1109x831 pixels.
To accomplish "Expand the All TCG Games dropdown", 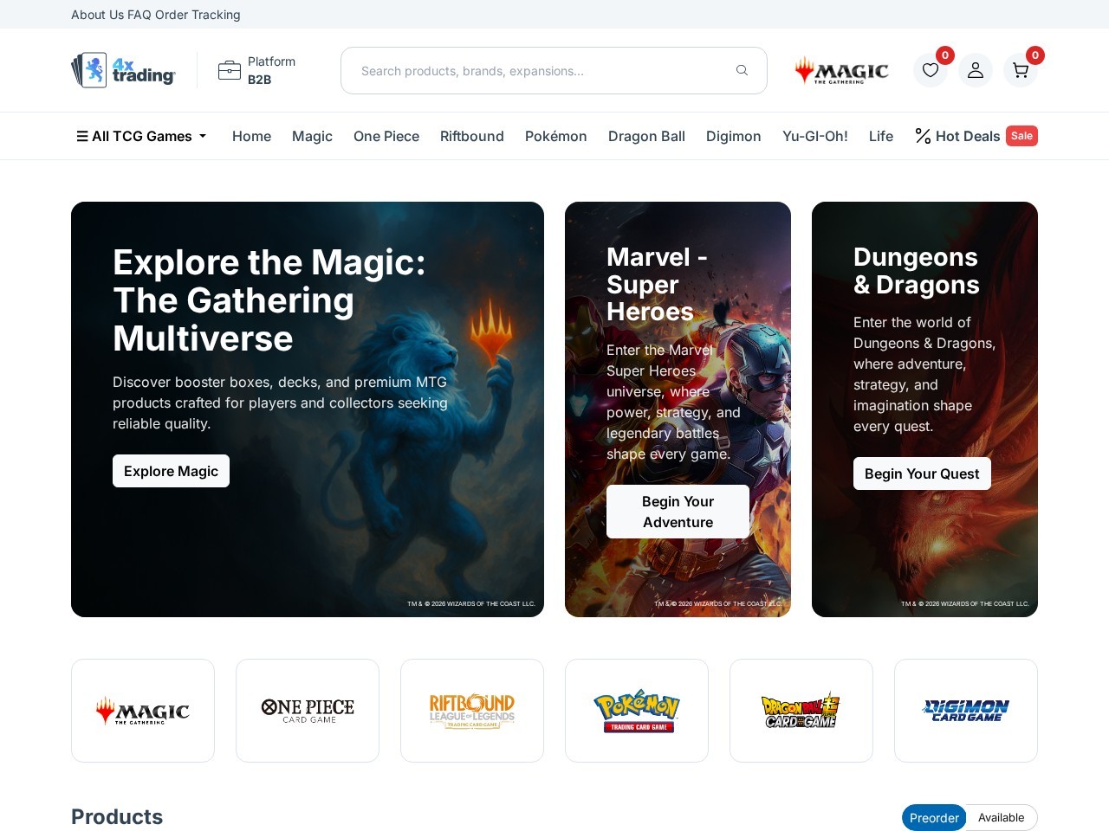I will 141,136.
